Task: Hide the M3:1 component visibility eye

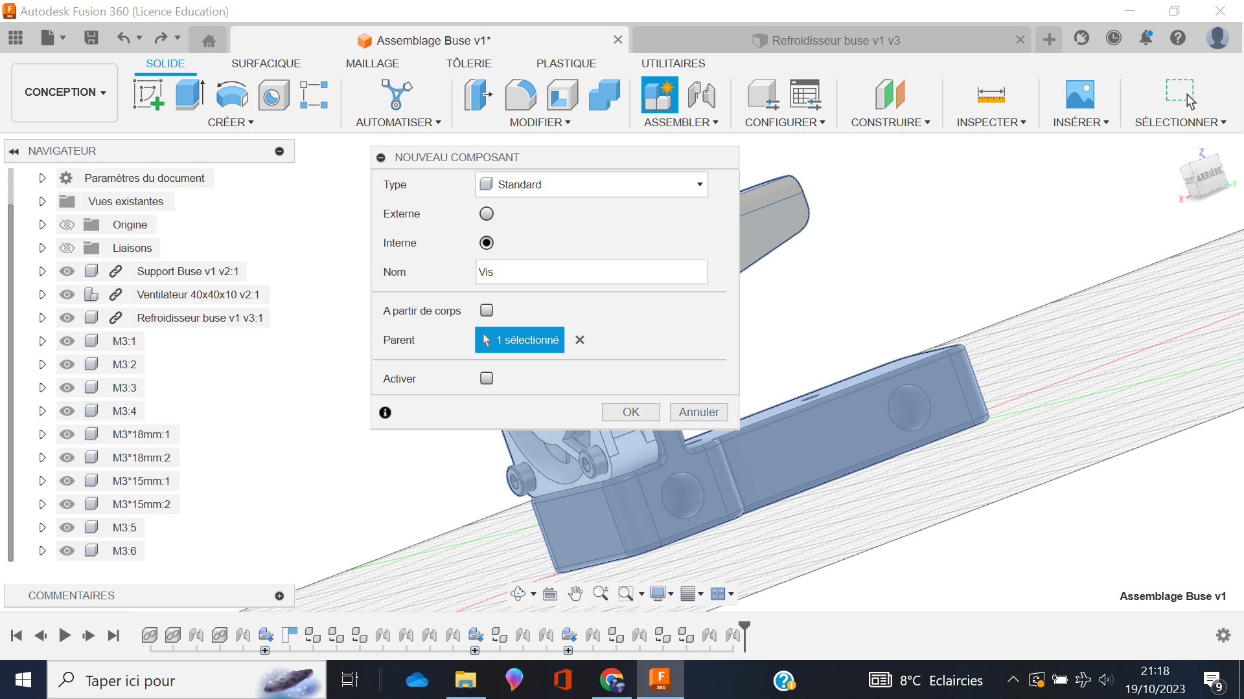Action: (67, 341)
